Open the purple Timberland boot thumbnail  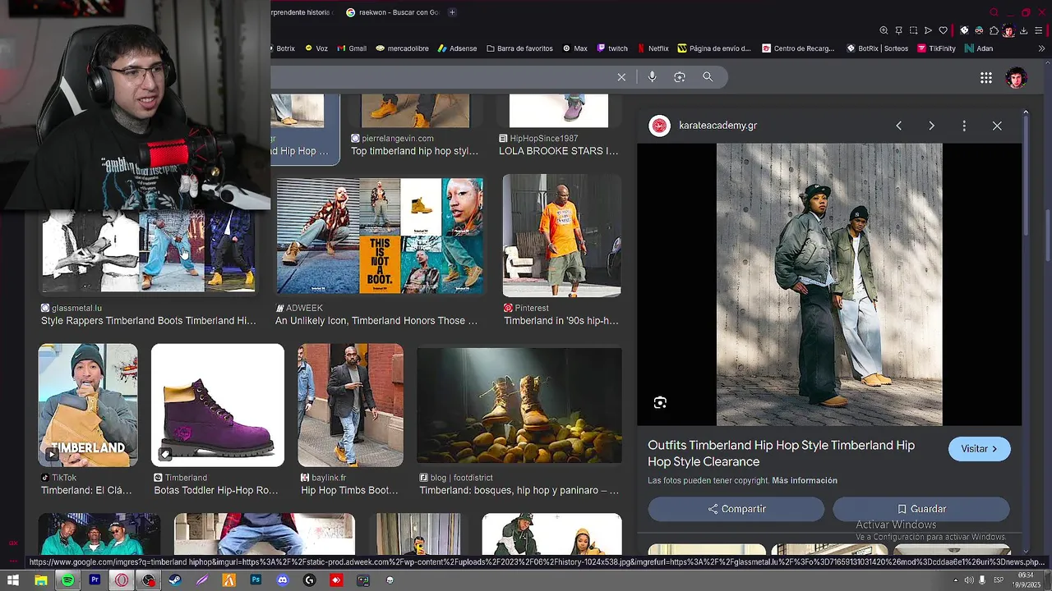click(218, 405)
